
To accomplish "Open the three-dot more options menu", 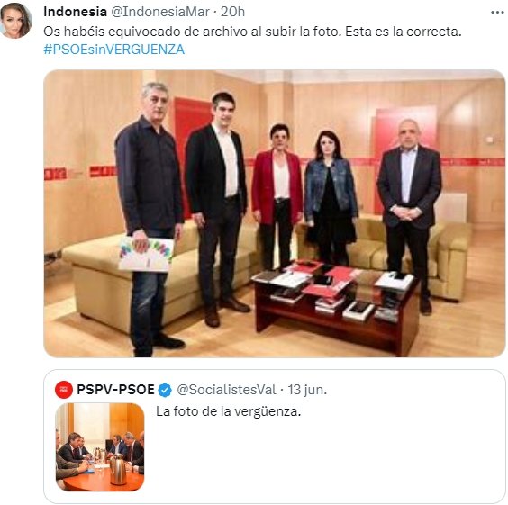I will [497, 13].
